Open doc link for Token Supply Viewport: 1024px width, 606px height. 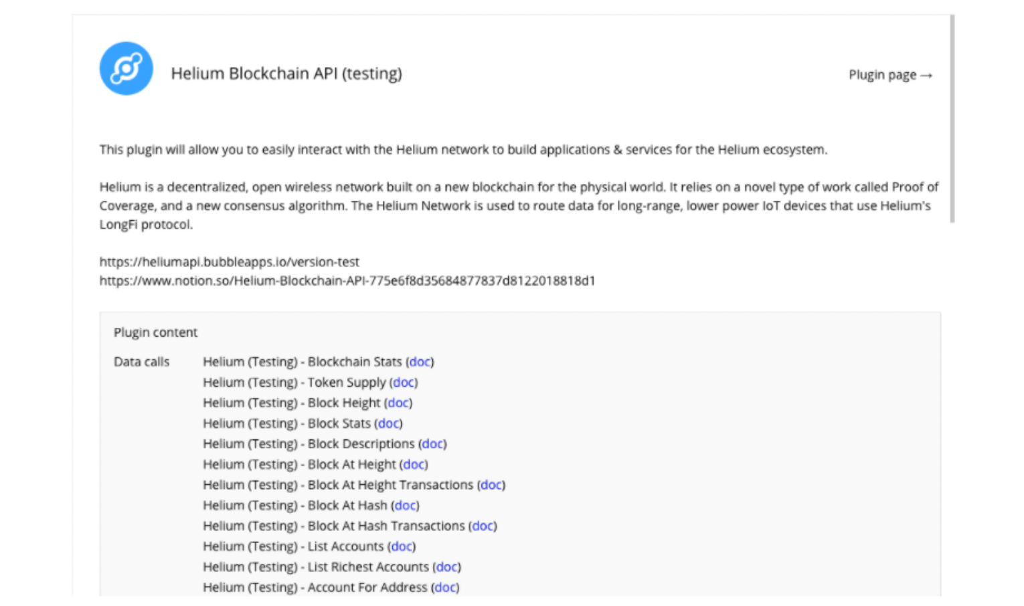click(404, 383)
